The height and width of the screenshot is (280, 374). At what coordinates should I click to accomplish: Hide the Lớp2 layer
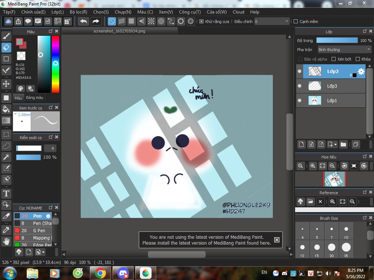pyautogui.click(x=299, y=71)
